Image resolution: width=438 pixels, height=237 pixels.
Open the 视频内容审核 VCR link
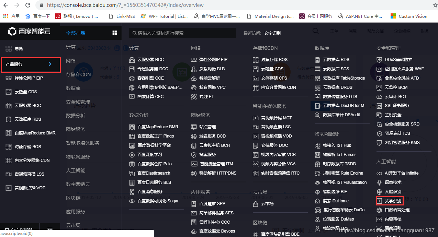click(278, 155)
